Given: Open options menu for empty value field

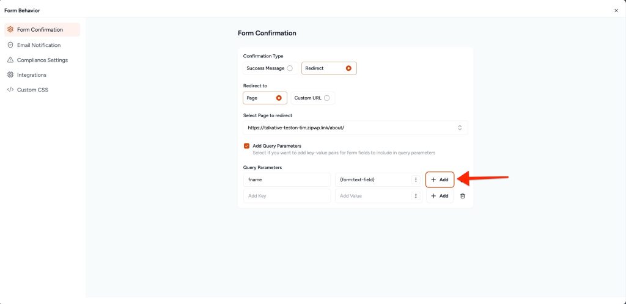Looking at the screenshot, I should 416,196.
